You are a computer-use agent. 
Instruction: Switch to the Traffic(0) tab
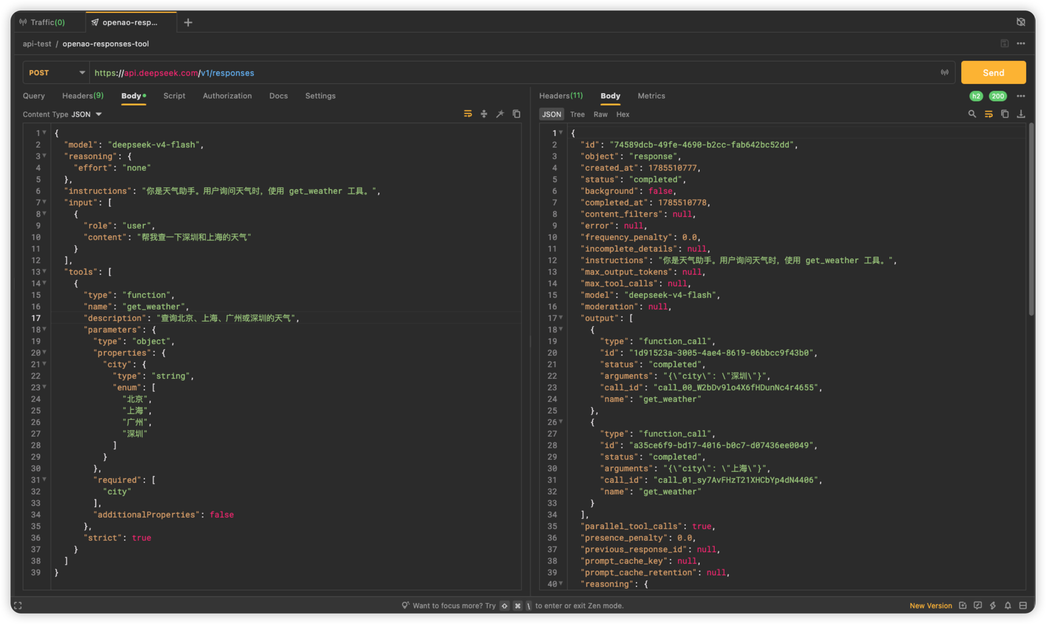point(42,22)
